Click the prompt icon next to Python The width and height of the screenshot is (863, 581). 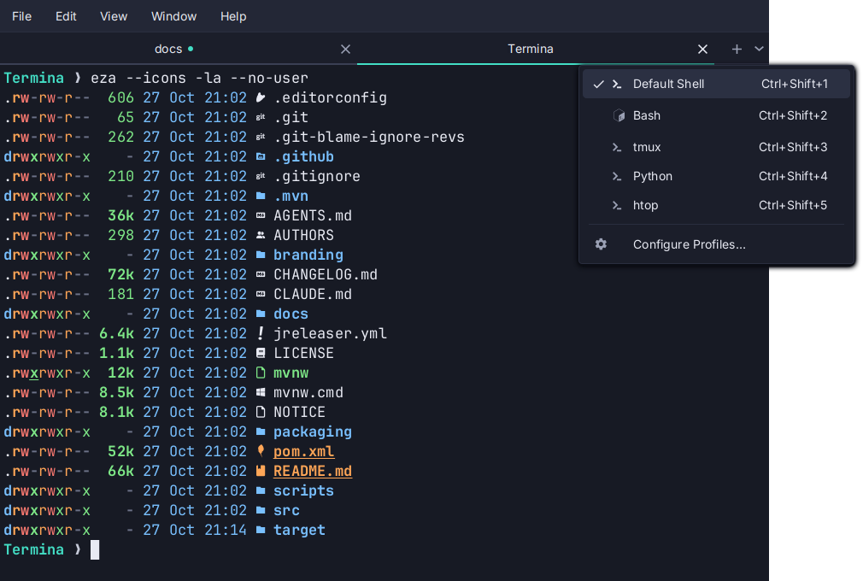pos(617,177)
